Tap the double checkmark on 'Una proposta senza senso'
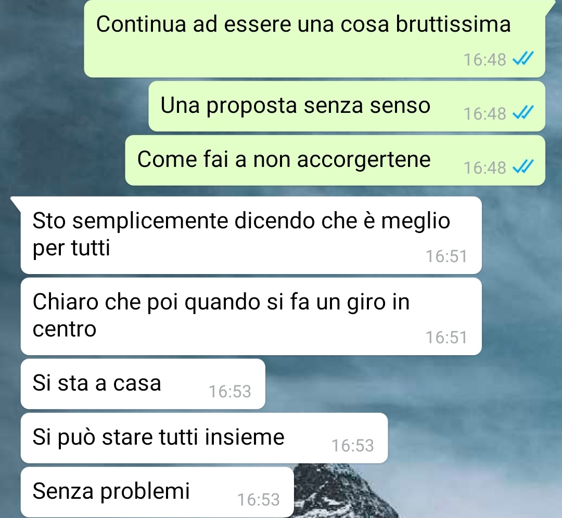 tap(523, 113)
